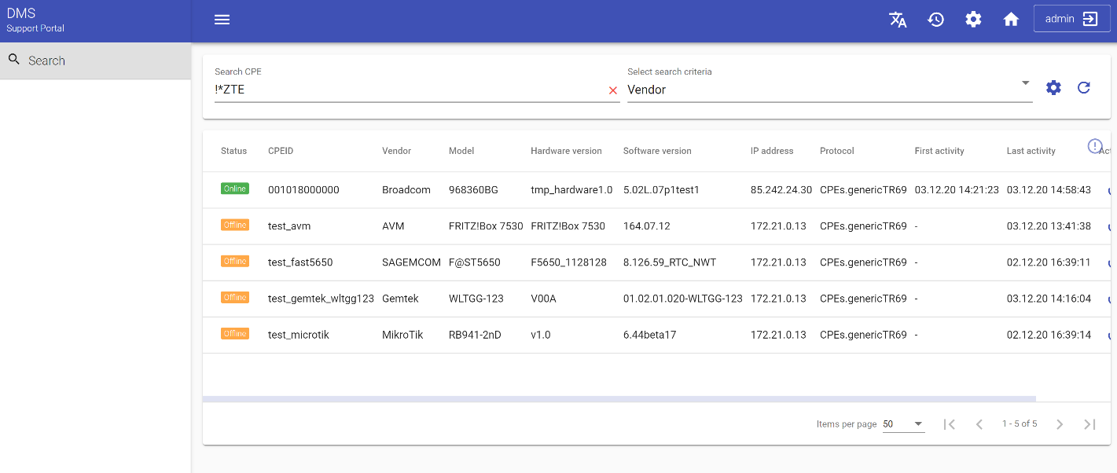
Task: Click the language translate icon
Action: coord(898,20)
